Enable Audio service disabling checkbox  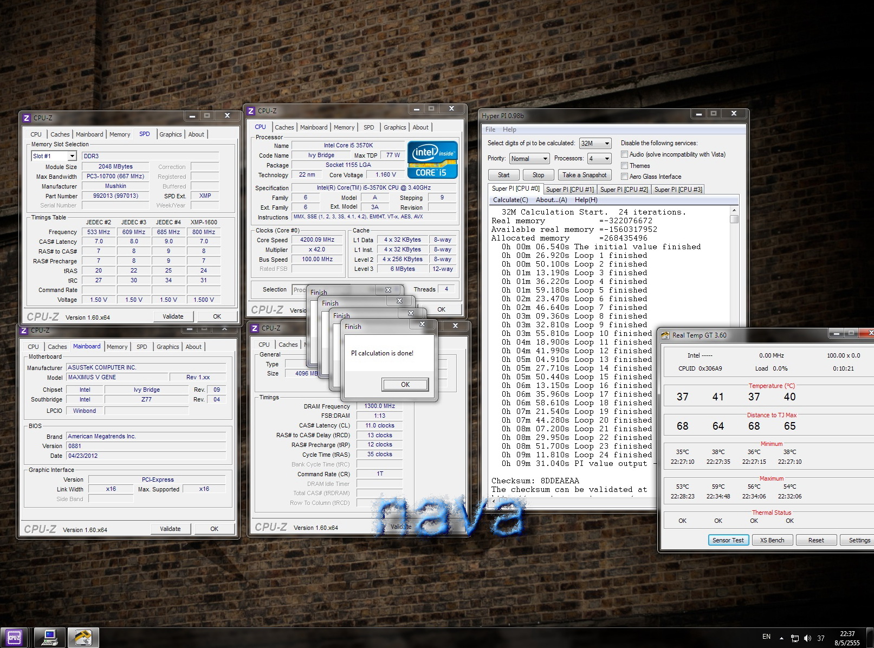click(x=625, y=154)
